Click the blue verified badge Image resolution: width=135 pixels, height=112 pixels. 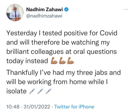pos(66,9)
